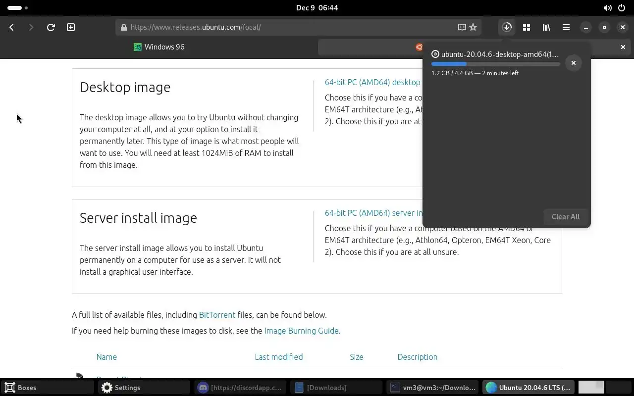Open the browser hamburger menu

[x=566, y=27]
